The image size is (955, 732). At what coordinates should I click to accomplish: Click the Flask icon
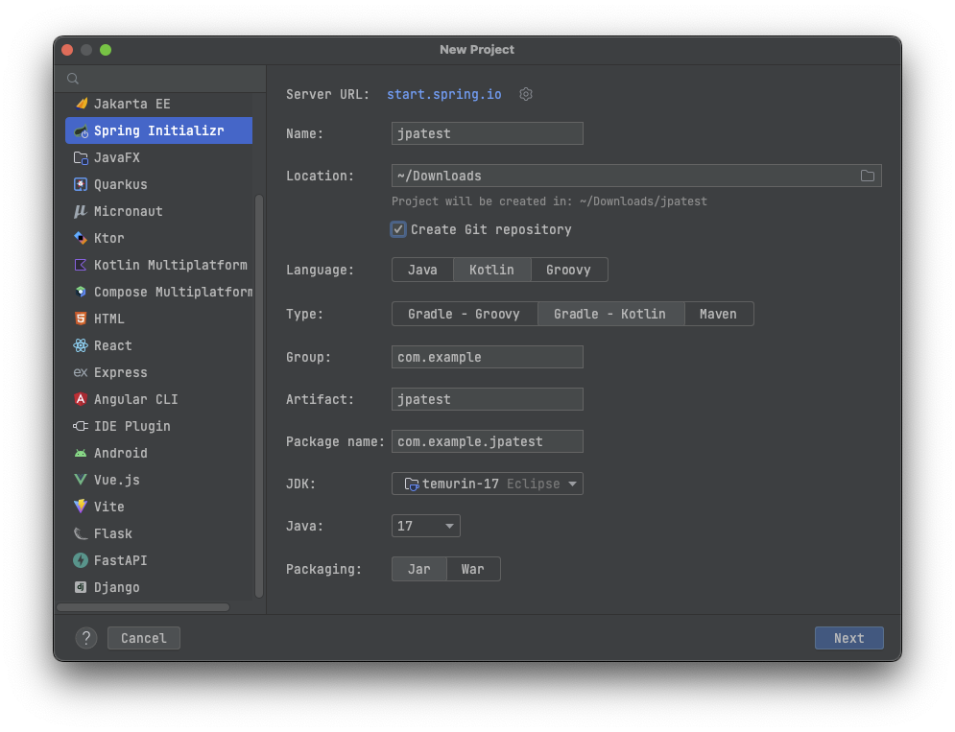81,533
